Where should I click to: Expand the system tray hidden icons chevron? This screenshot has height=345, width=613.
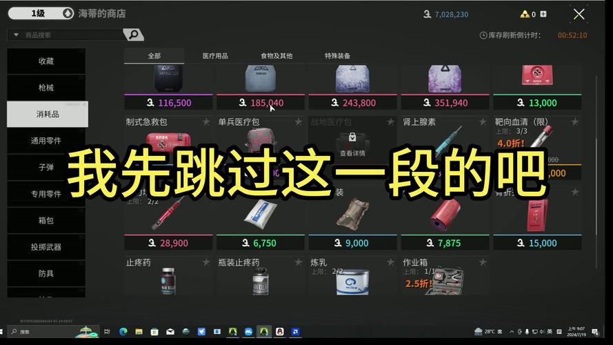[512, 331]
